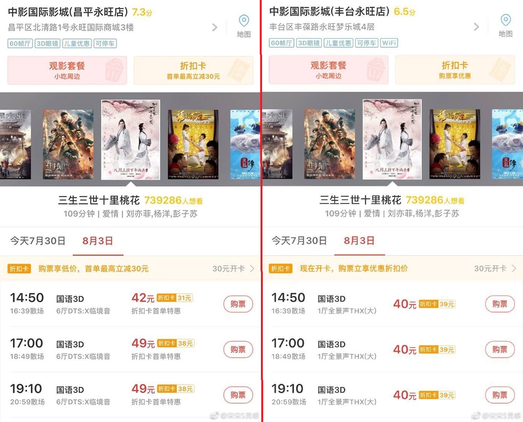
Task: Select yellow comedy poster in left carousel
Action: pyautogui.click(x=193, y=144)
